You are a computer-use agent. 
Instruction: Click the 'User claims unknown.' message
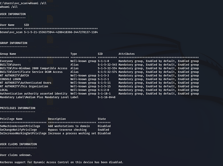click(x=16, y=155)
